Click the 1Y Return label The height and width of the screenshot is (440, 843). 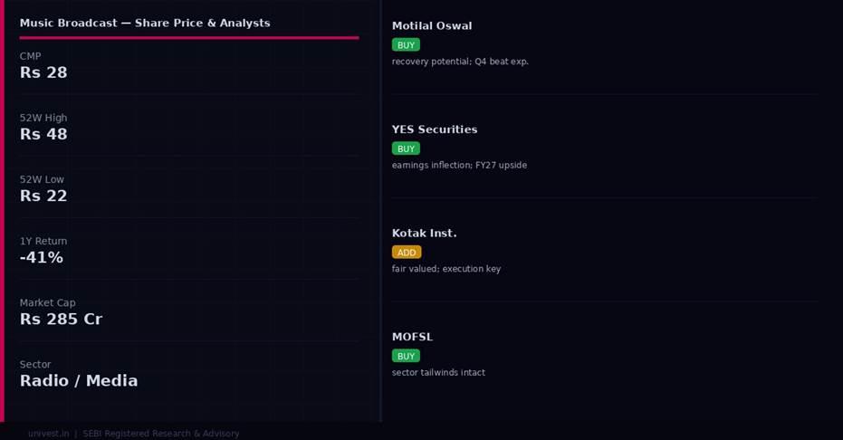43,241
